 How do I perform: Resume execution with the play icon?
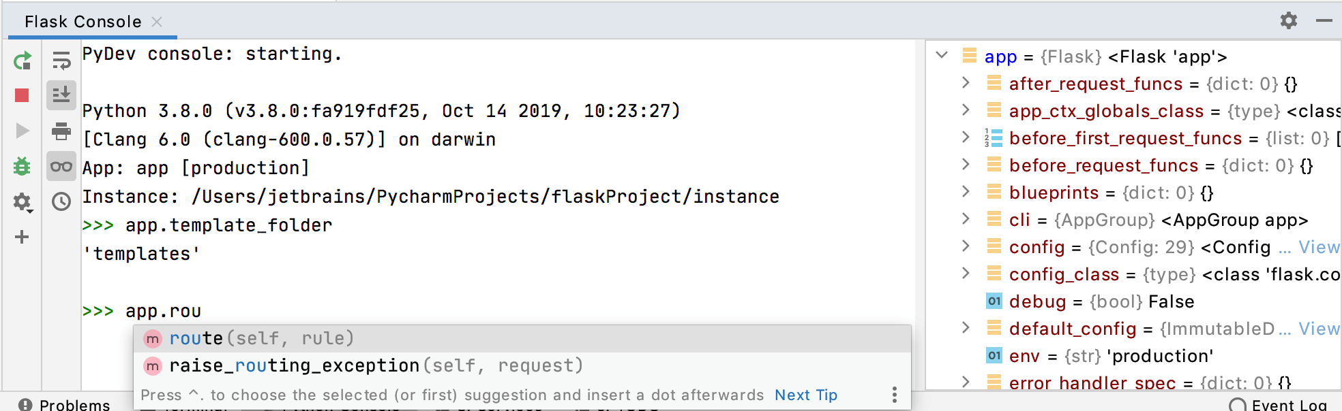(22, 131)
